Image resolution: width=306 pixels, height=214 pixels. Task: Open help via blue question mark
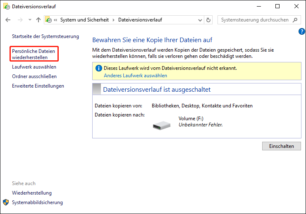point(301,32)
